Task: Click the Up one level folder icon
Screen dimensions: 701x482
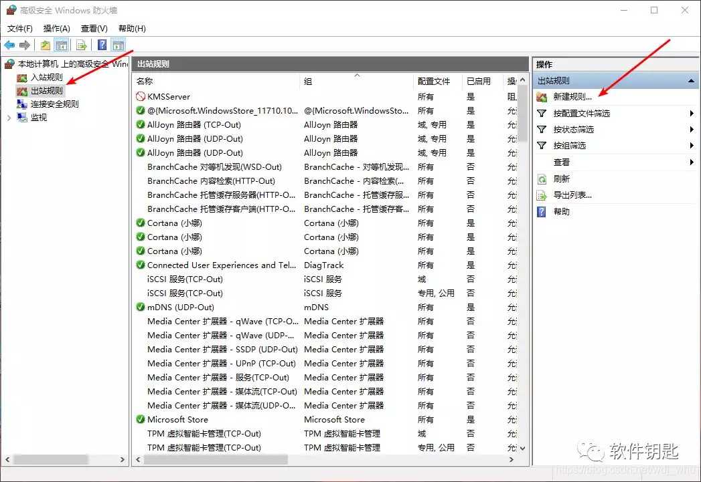Action: (45, 45)
